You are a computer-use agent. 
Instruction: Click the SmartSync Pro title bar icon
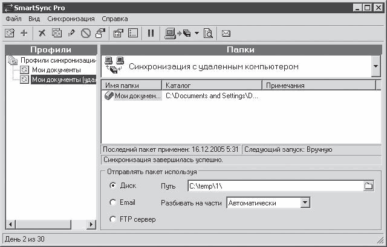[x=8, y=8]
